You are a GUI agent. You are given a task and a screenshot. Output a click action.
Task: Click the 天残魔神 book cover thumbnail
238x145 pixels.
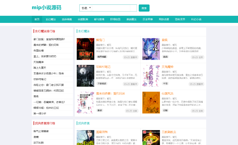click(151, 76)
